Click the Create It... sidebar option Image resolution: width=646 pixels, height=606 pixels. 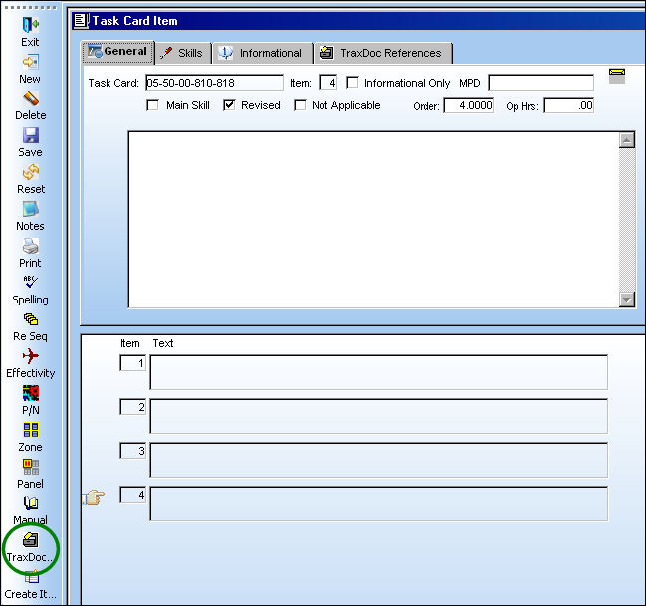tap(31, 587)
